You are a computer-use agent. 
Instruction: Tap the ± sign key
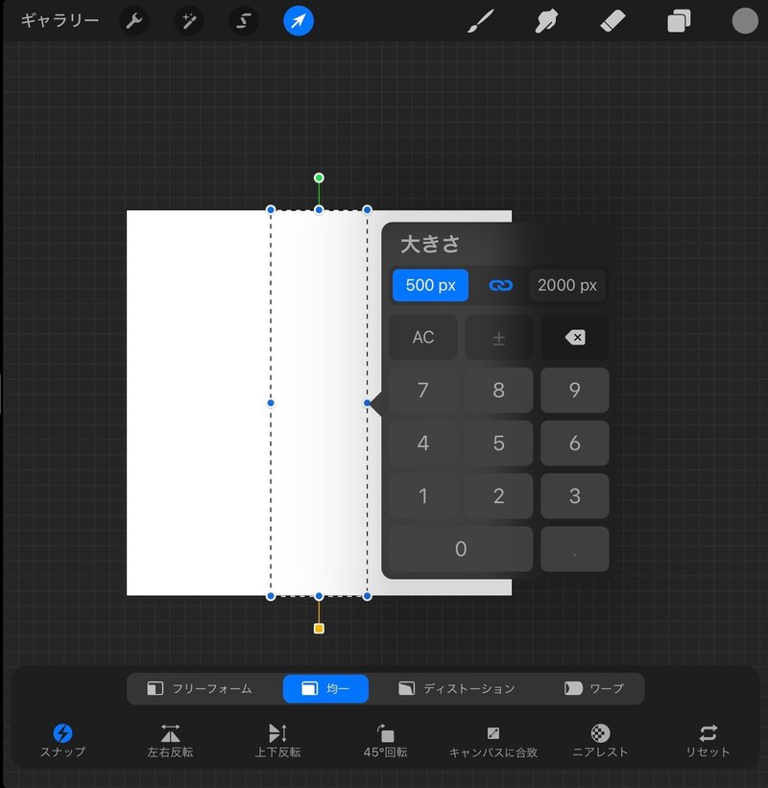498,337
